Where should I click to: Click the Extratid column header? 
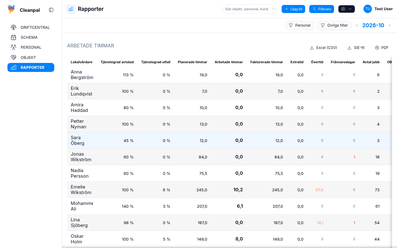pos(297,62)
